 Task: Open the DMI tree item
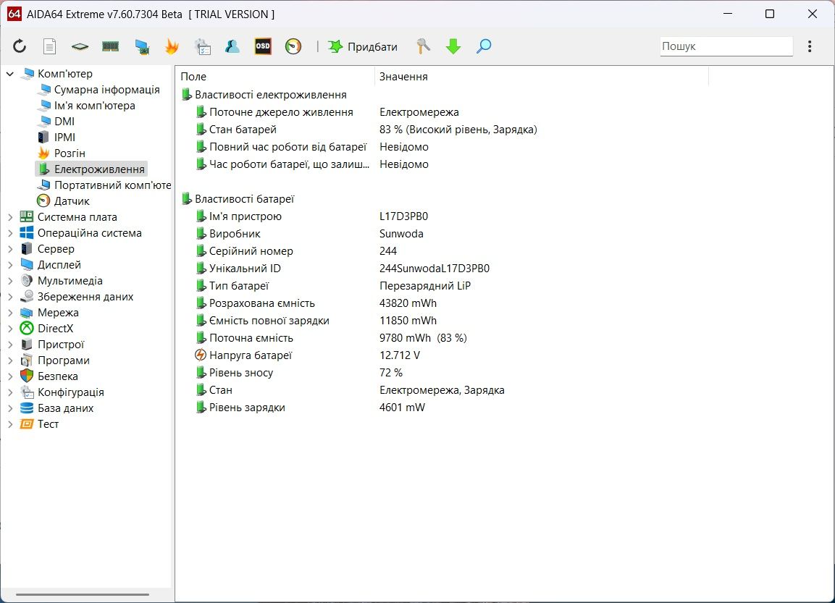[x=64, y=122]
